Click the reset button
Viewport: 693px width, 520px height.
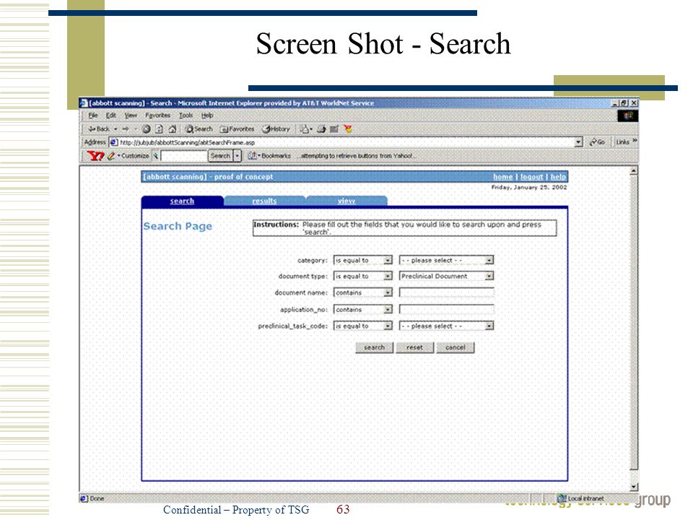(x=414, y=347)
